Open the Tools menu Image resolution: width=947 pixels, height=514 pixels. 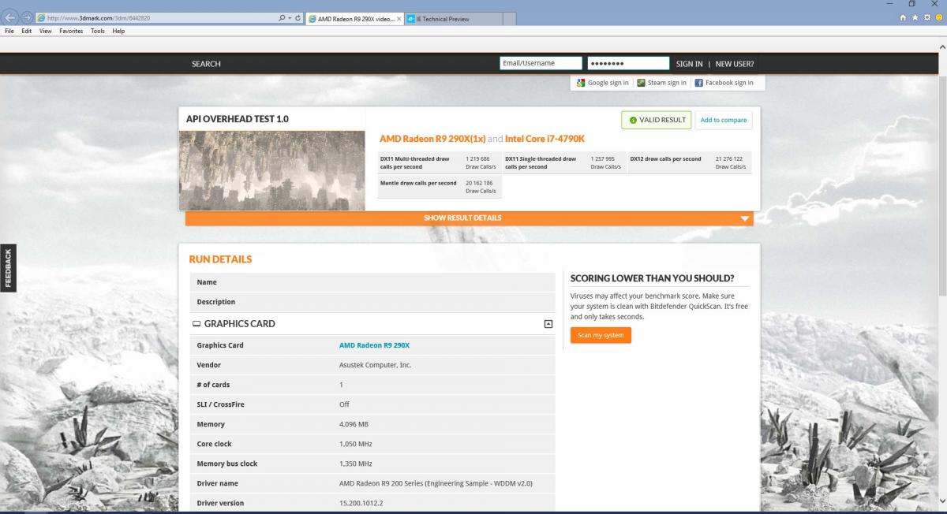pyautogui.click(x=98, y=31)
